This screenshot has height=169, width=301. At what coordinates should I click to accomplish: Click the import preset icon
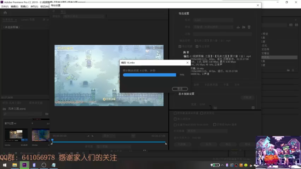(x=243, y=27)
